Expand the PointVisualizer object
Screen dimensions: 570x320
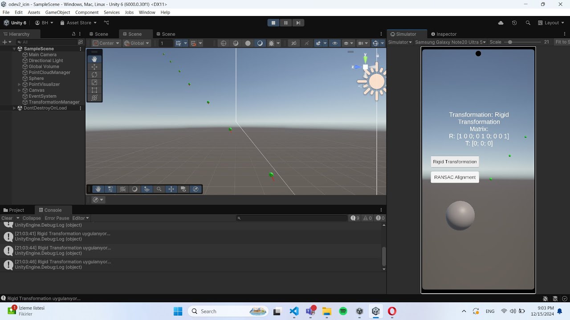[19, 84]
